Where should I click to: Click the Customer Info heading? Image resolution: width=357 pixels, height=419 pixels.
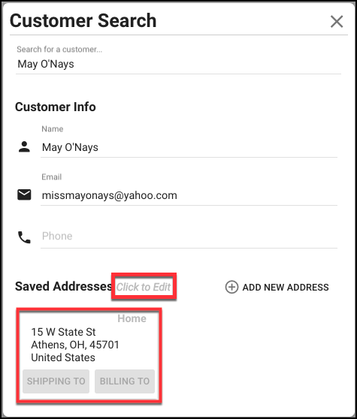click(x=56, y=107)
